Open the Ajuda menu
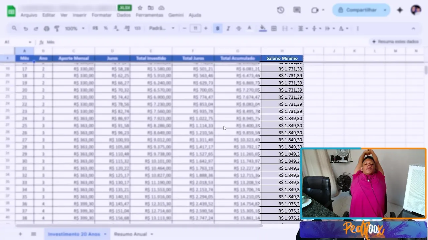 (x=195, y=15)
